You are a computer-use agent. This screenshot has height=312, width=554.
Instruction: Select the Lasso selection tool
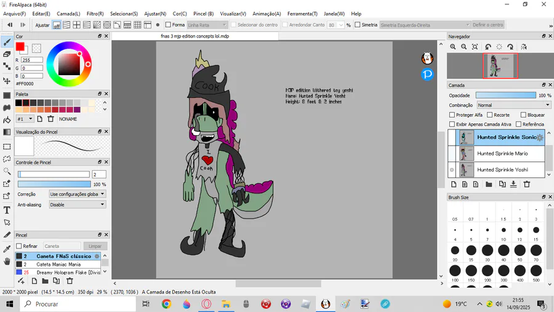7,159
